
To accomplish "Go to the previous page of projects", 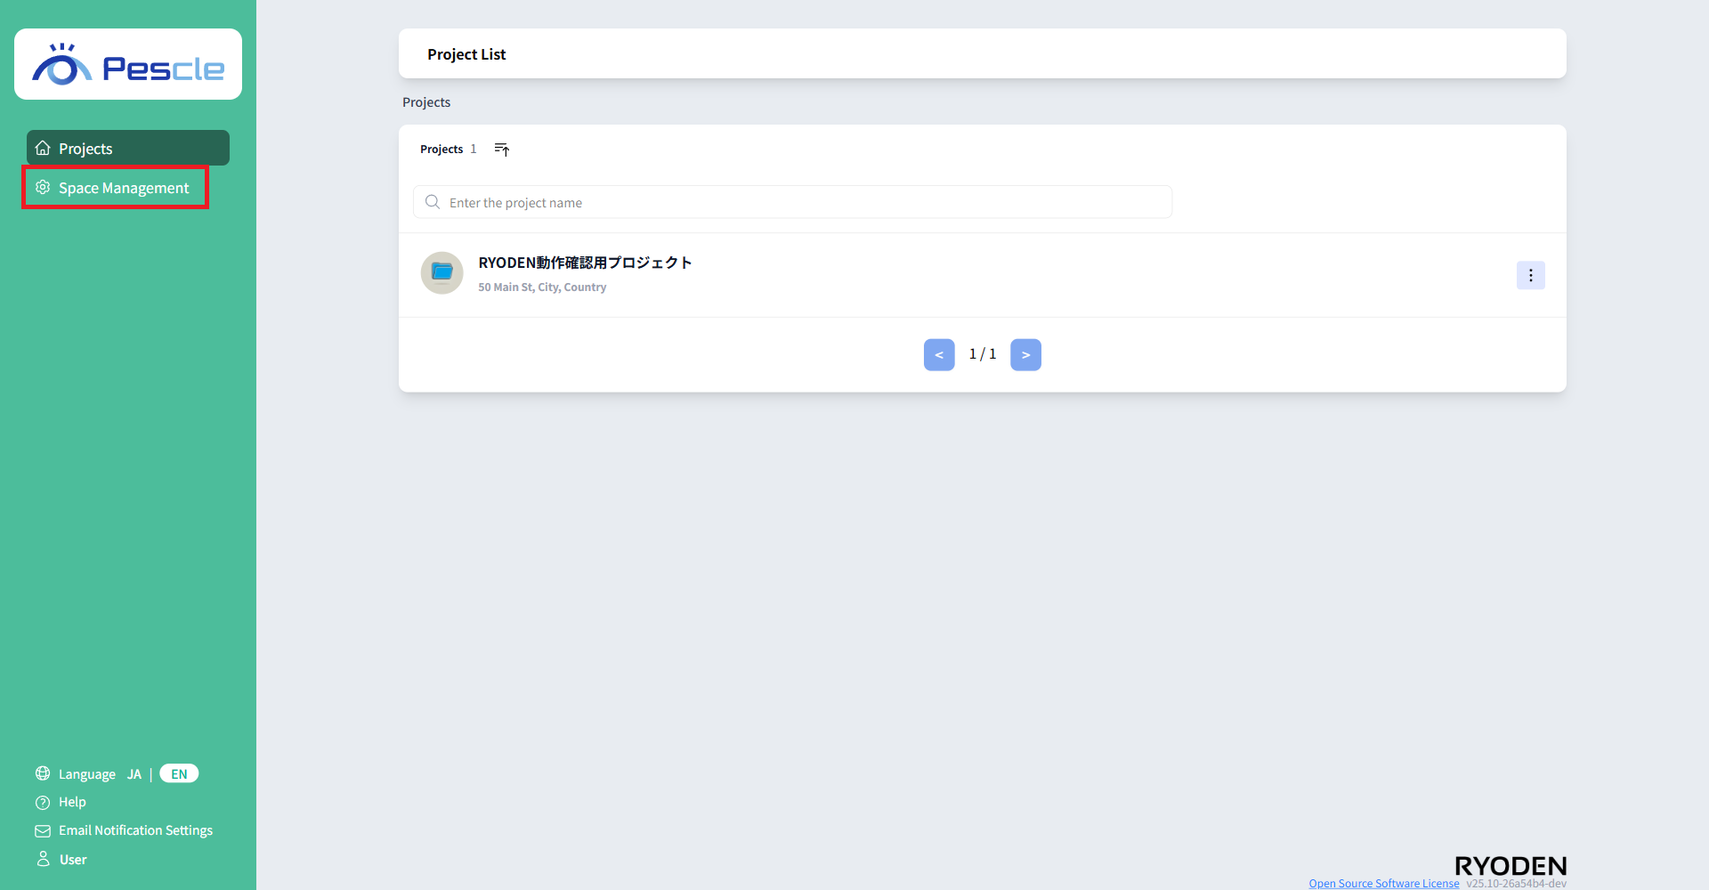I will point(939,355).
